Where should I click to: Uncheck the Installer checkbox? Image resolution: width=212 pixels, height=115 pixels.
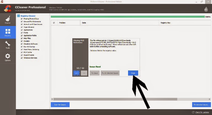22,41
